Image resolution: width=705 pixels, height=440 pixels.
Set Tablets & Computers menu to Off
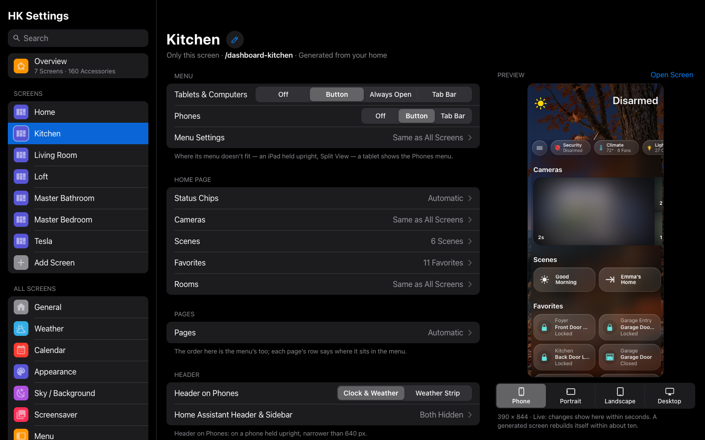click(x=283, y=94)
